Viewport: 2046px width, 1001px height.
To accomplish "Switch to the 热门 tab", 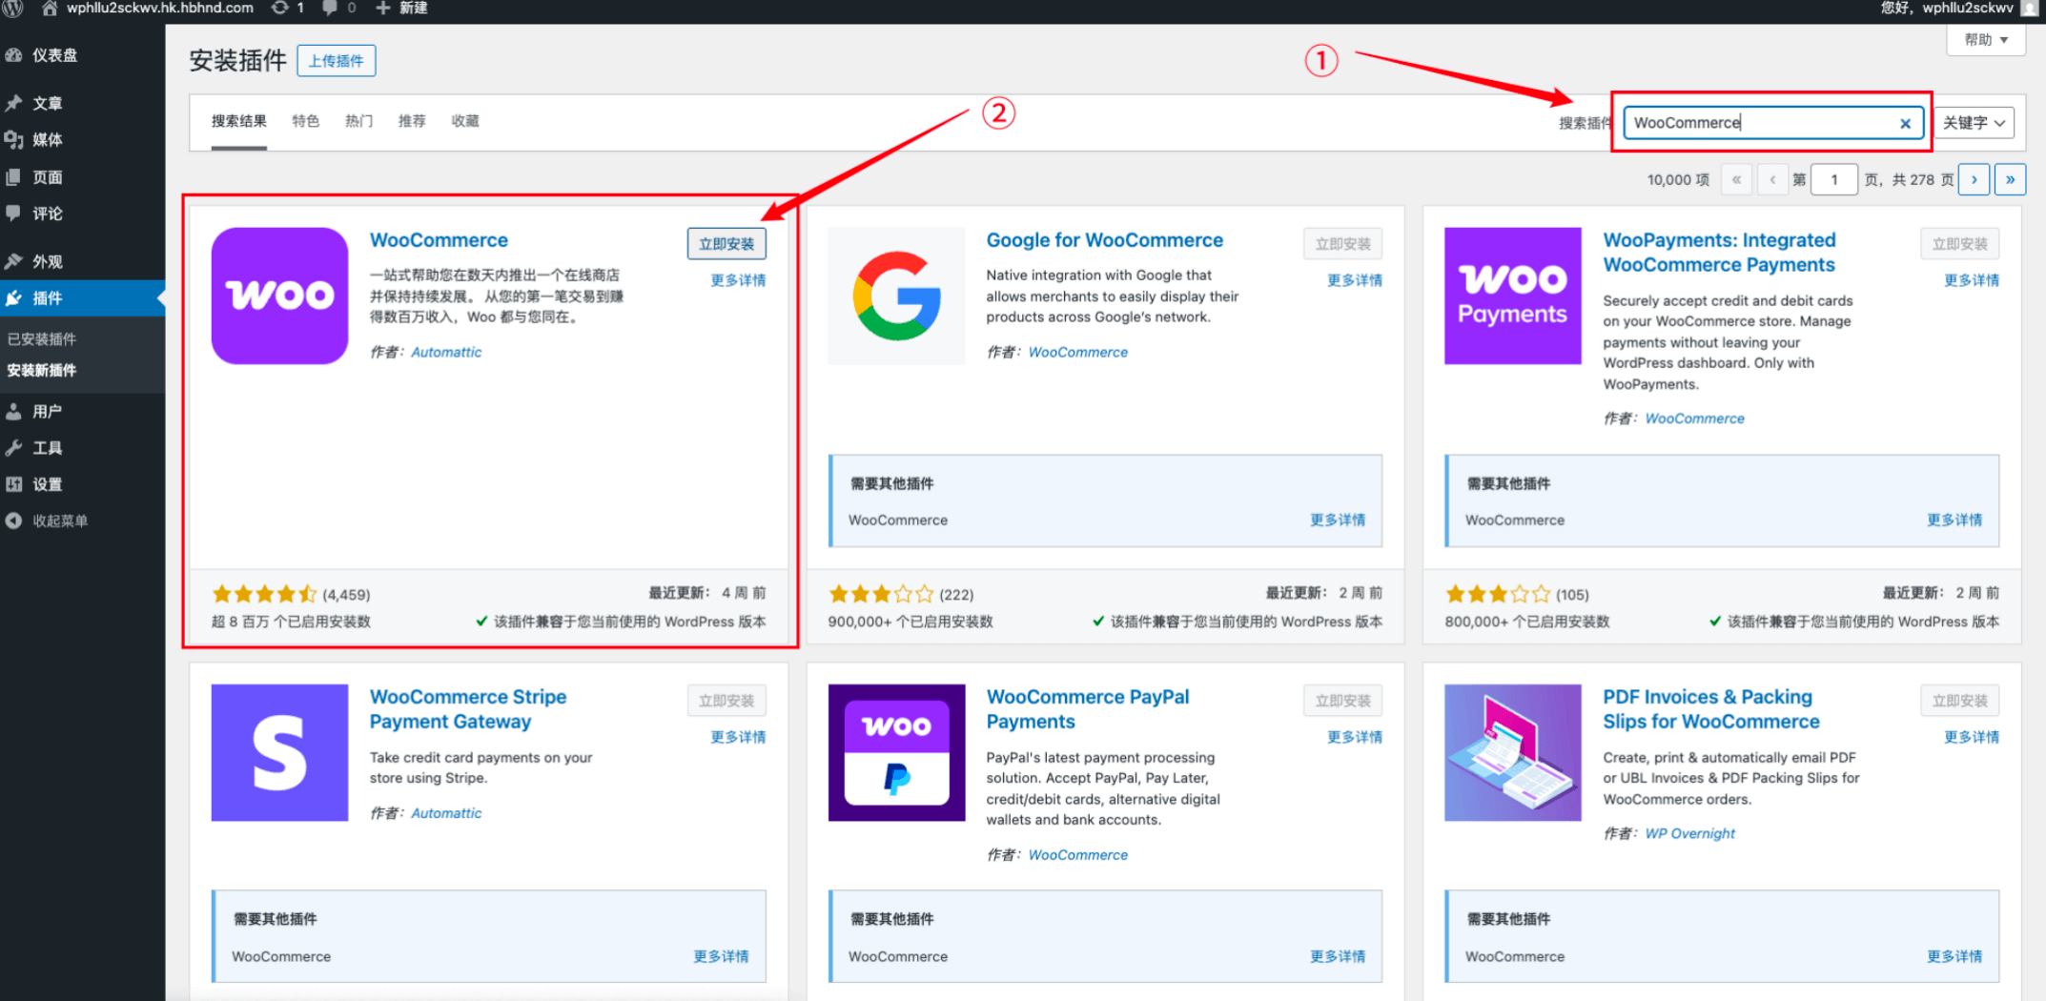I will 358,121.
